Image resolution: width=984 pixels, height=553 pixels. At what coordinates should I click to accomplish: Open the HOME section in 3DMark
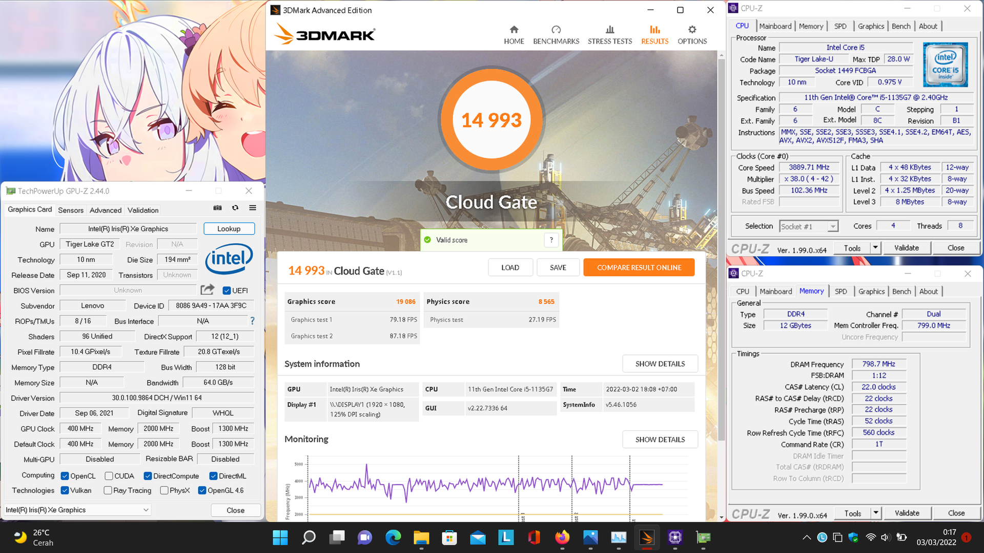pyautogui.click(x=514, y=35)
